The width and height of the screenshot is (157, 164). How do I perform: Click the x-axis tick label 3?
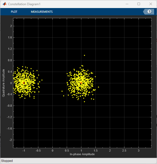click(138, 151)
